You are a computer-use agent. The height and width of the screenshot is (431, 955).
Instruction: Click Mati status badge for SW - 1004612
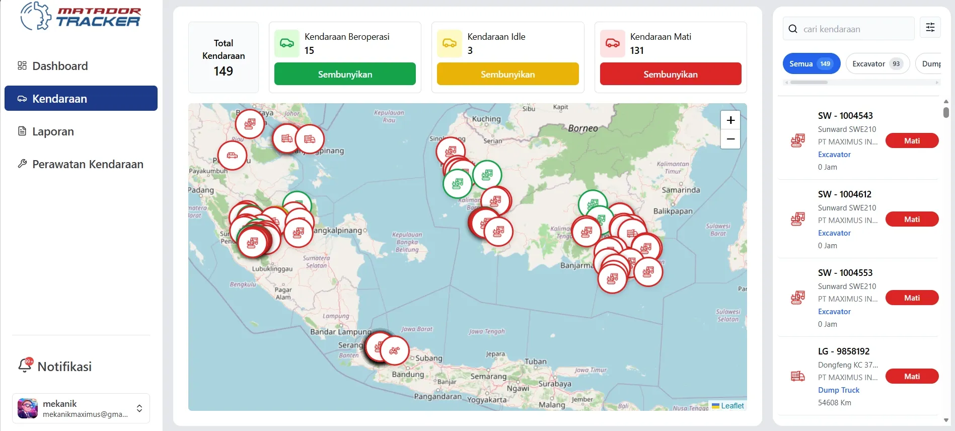tap(912, 219)
